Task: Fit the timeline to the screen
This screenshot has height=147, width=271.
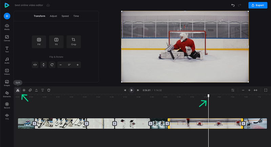Action: 255,90
